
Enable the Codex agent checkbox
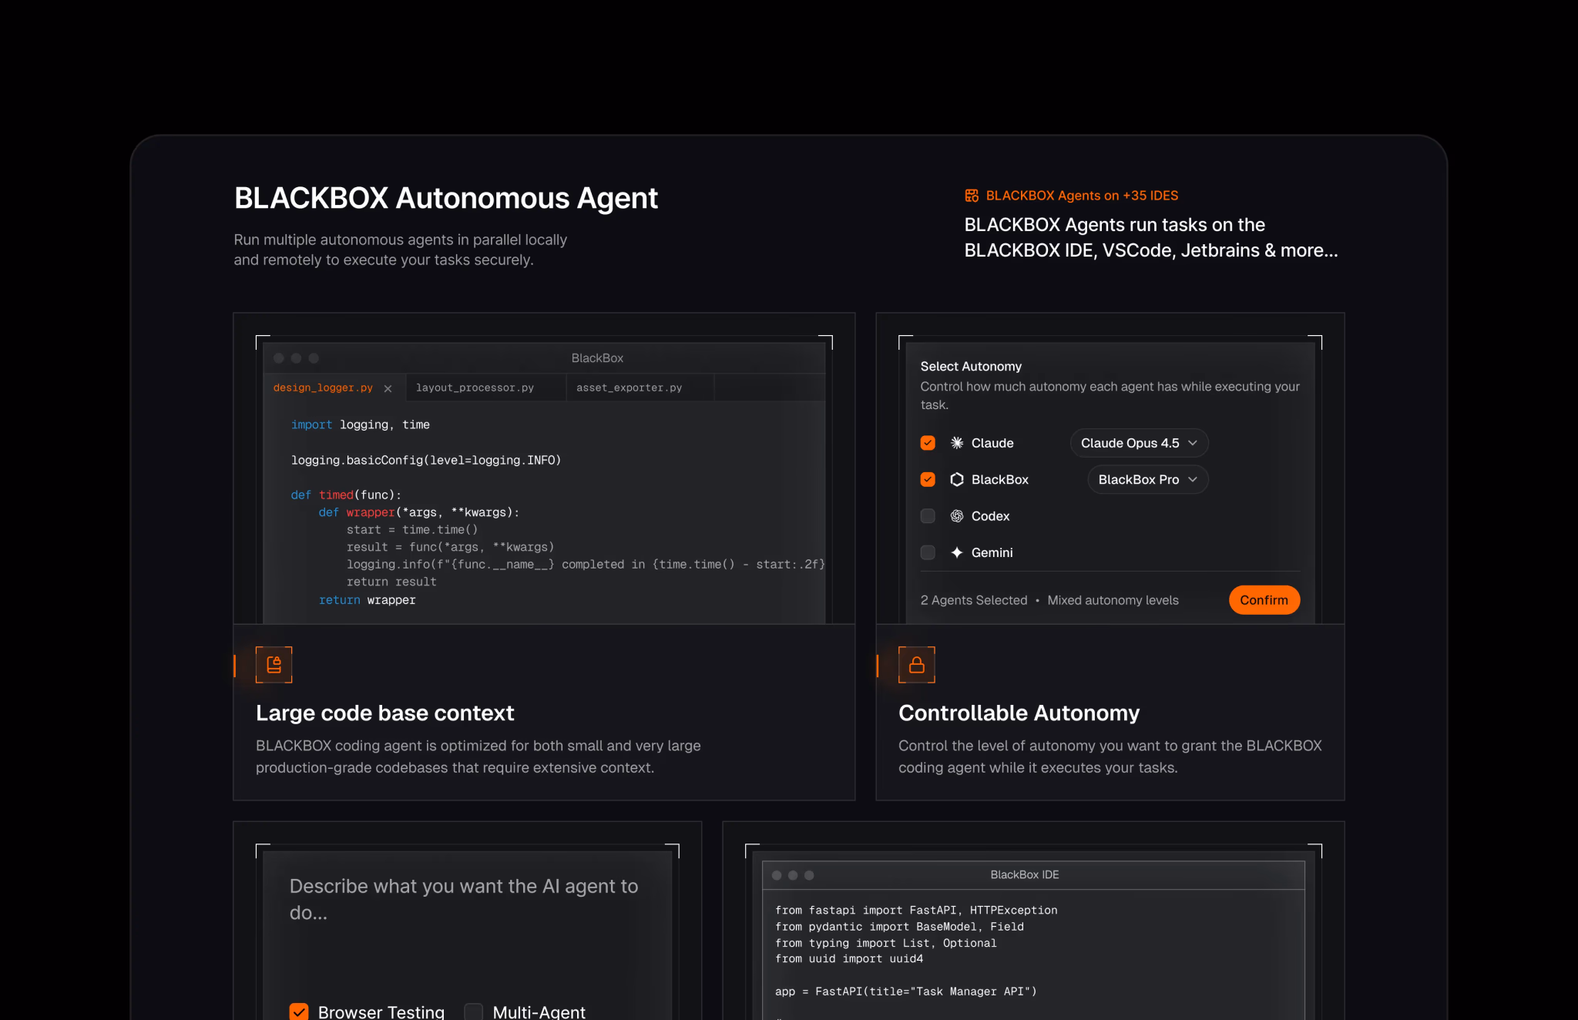(x=928, y=516)
